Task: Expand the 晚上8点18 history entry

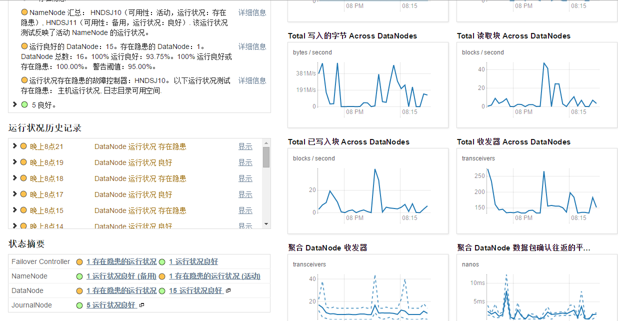Action: (x=14, y=178)
